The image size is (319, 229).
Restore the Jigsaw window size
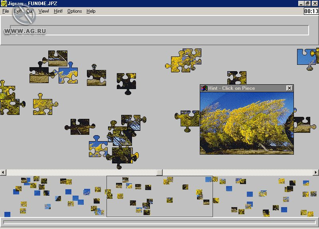(307, 4)
